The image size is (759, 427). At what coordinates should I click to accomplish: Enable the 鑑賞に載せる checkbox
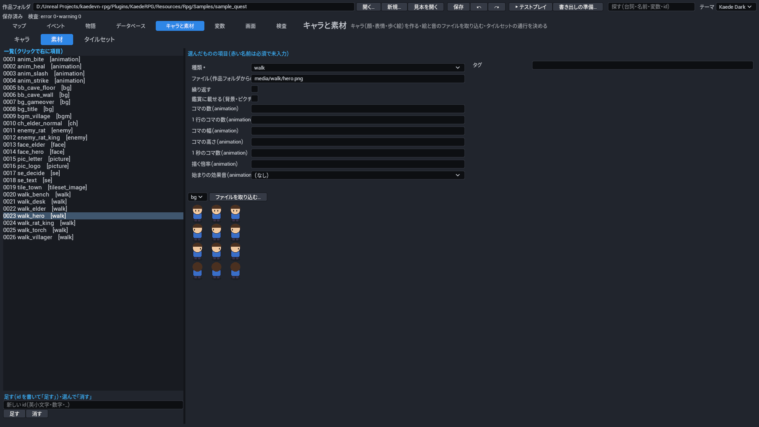255,99
